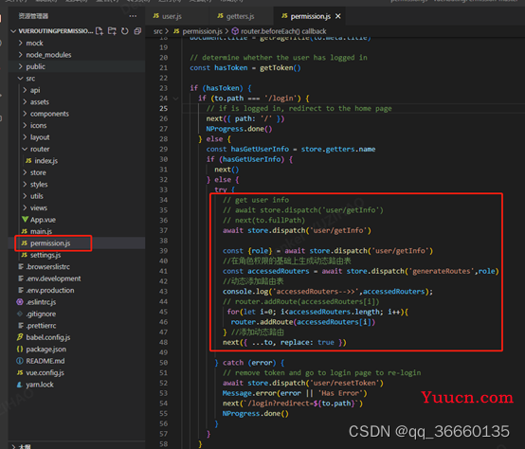Expand the components folder
The image size is (525, 449).
(49, 114)
